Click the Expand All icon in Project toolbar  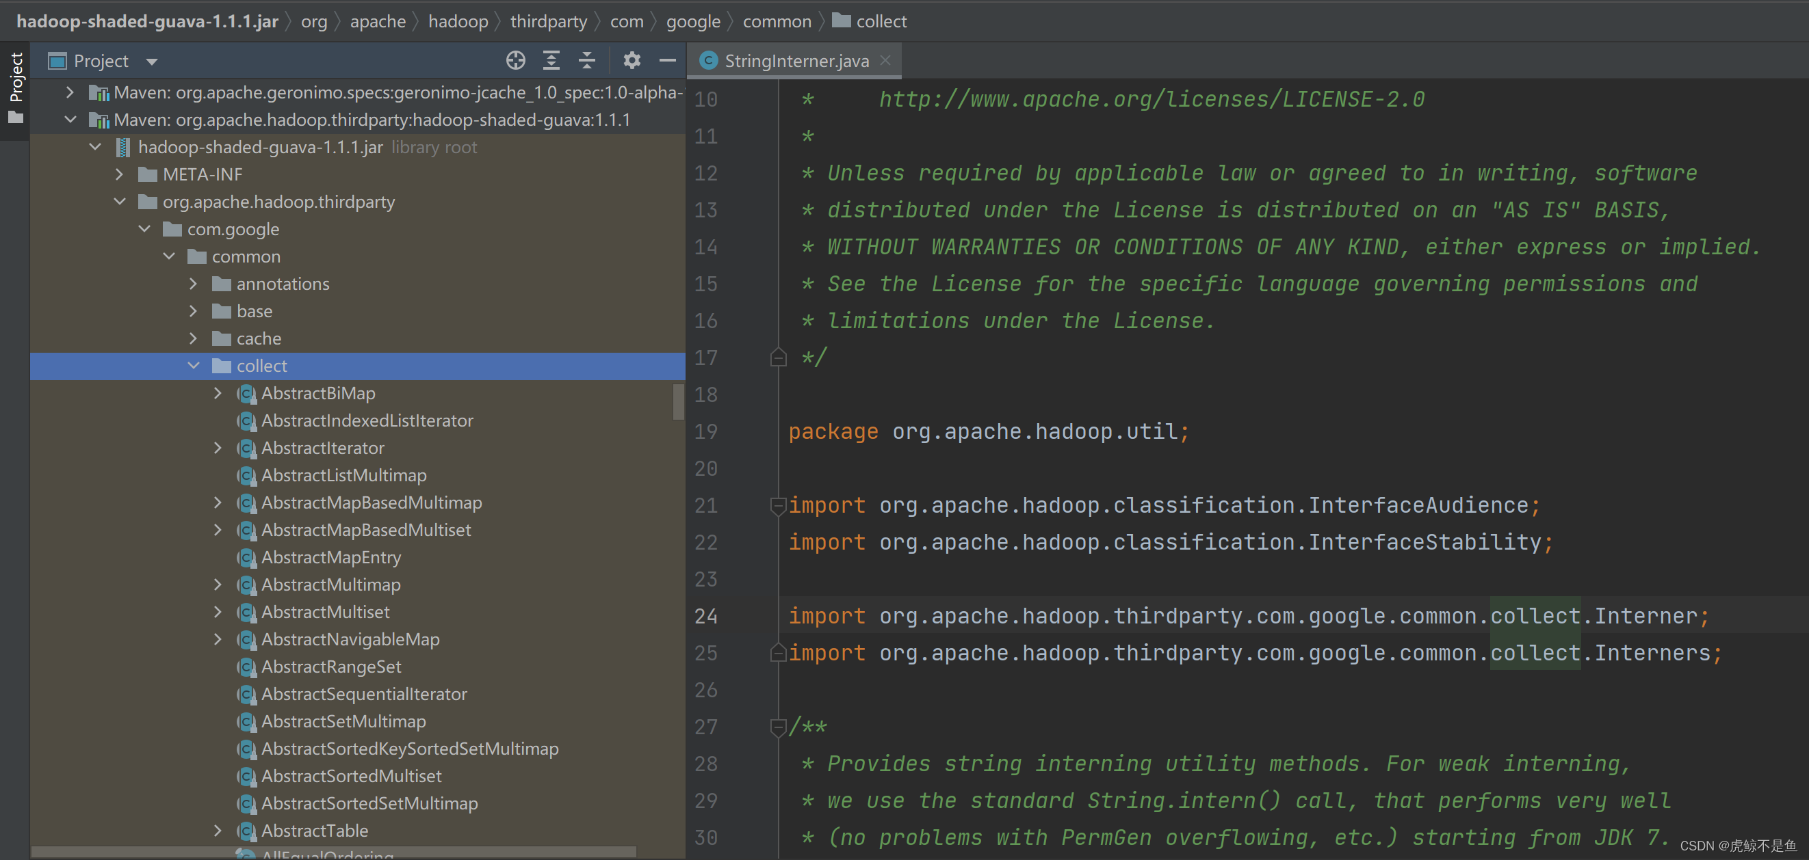pos(551,61)
